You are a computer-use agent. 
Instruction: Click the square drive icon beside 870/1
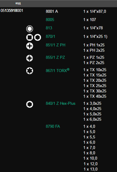tap(30, 37)
